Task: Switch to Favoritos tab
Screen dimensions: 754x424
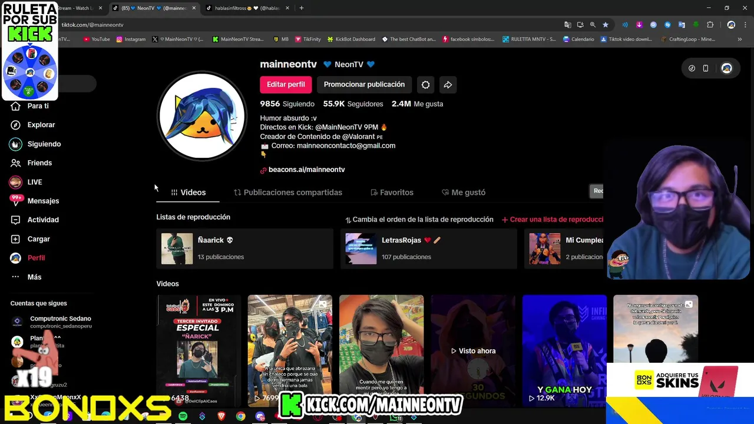Action: tap(392, 193)
